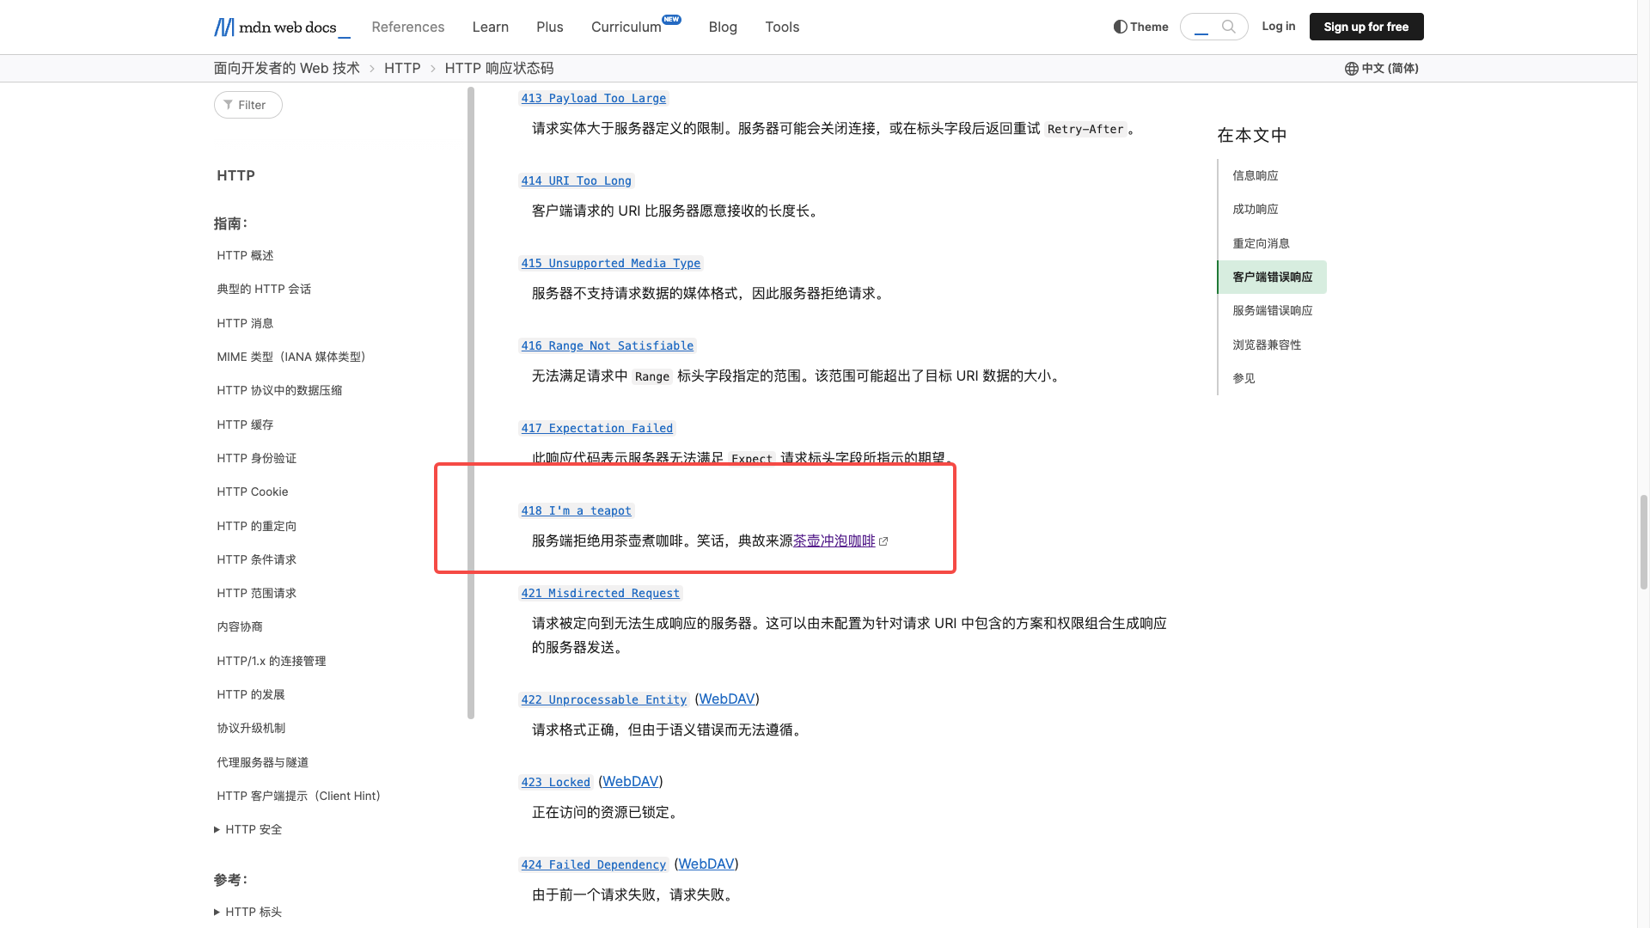Jump to 浏览器兼容性 section
This screenshot has width=1650, height=928.
[x=1267, y=345]
